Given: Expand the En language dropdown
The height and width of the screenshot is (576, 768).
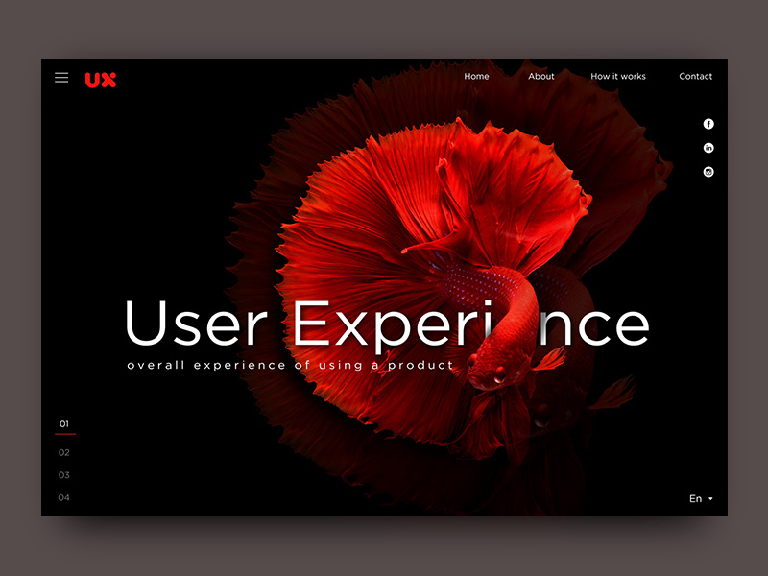Looking at the screenshot, I should (x=698, y=497).
